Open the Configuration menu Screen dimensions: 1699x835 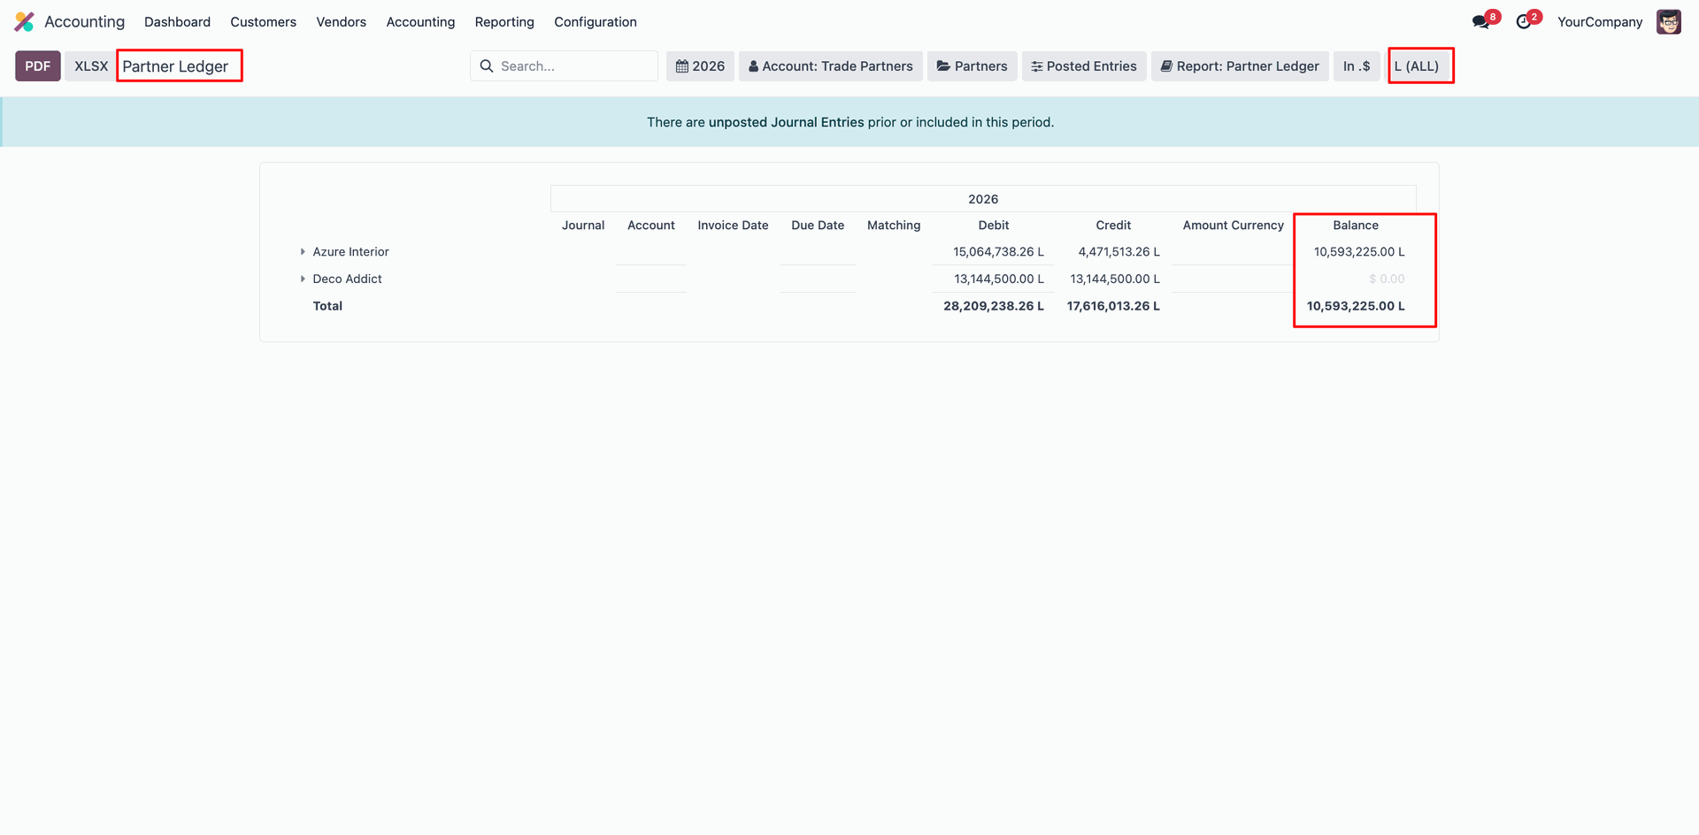[x=595, y=22]
